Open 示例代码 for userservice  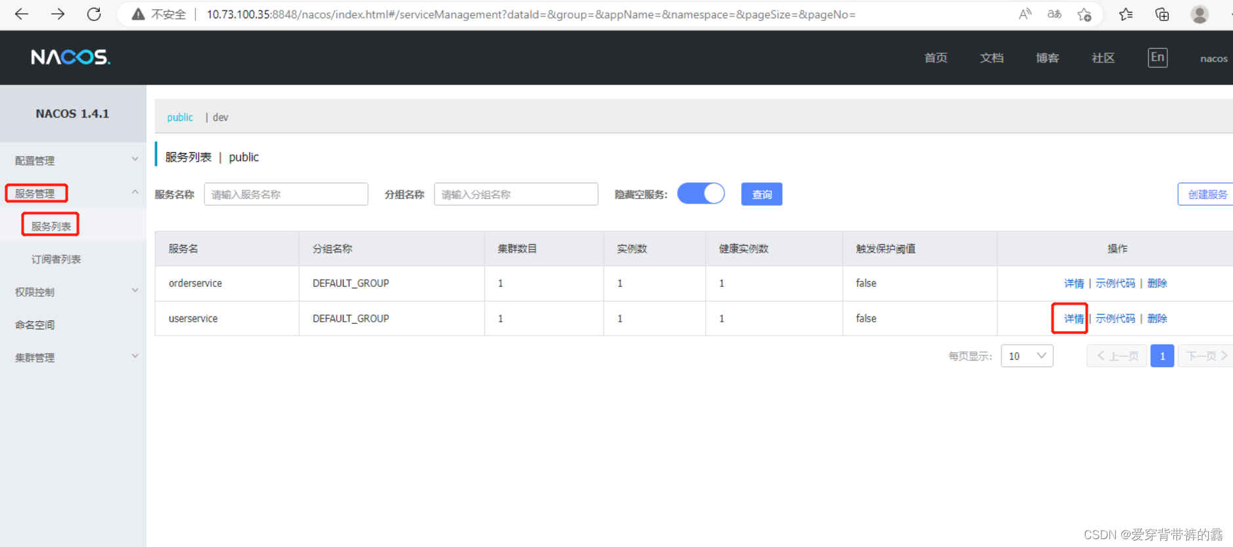pos(1115,318)
